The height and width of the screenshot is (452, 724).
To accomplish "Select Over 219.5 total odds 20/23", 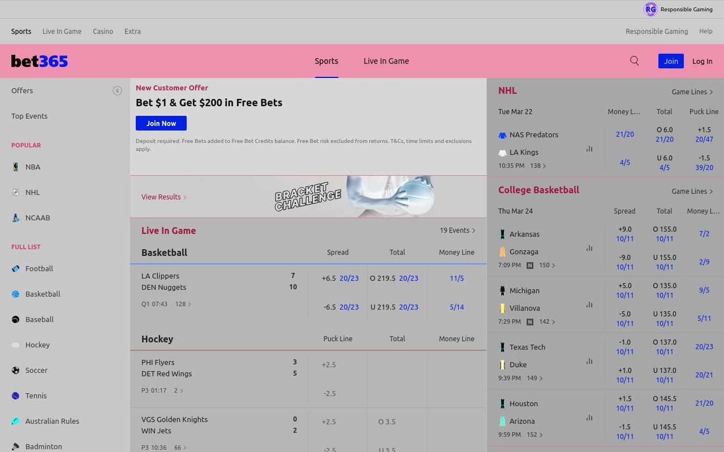I will 408,278.
